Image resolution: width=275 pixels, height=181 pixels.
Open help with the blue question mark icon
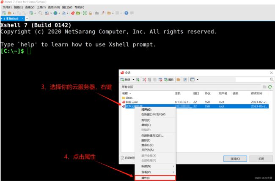(x=126, y=13)
